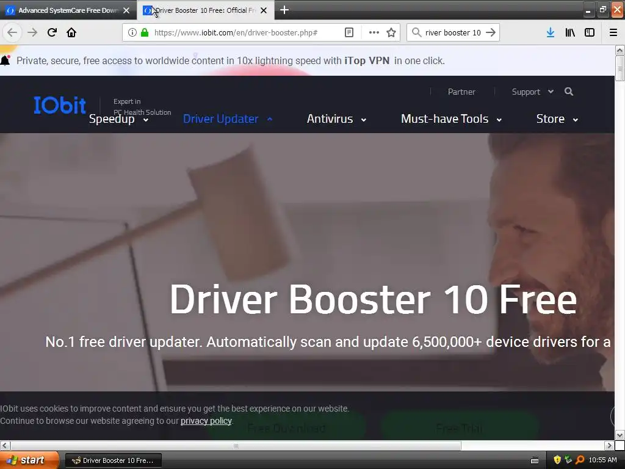Click the vertical scrollbar thumb
This screenshot has width=625, height=469.
[620, 68]
